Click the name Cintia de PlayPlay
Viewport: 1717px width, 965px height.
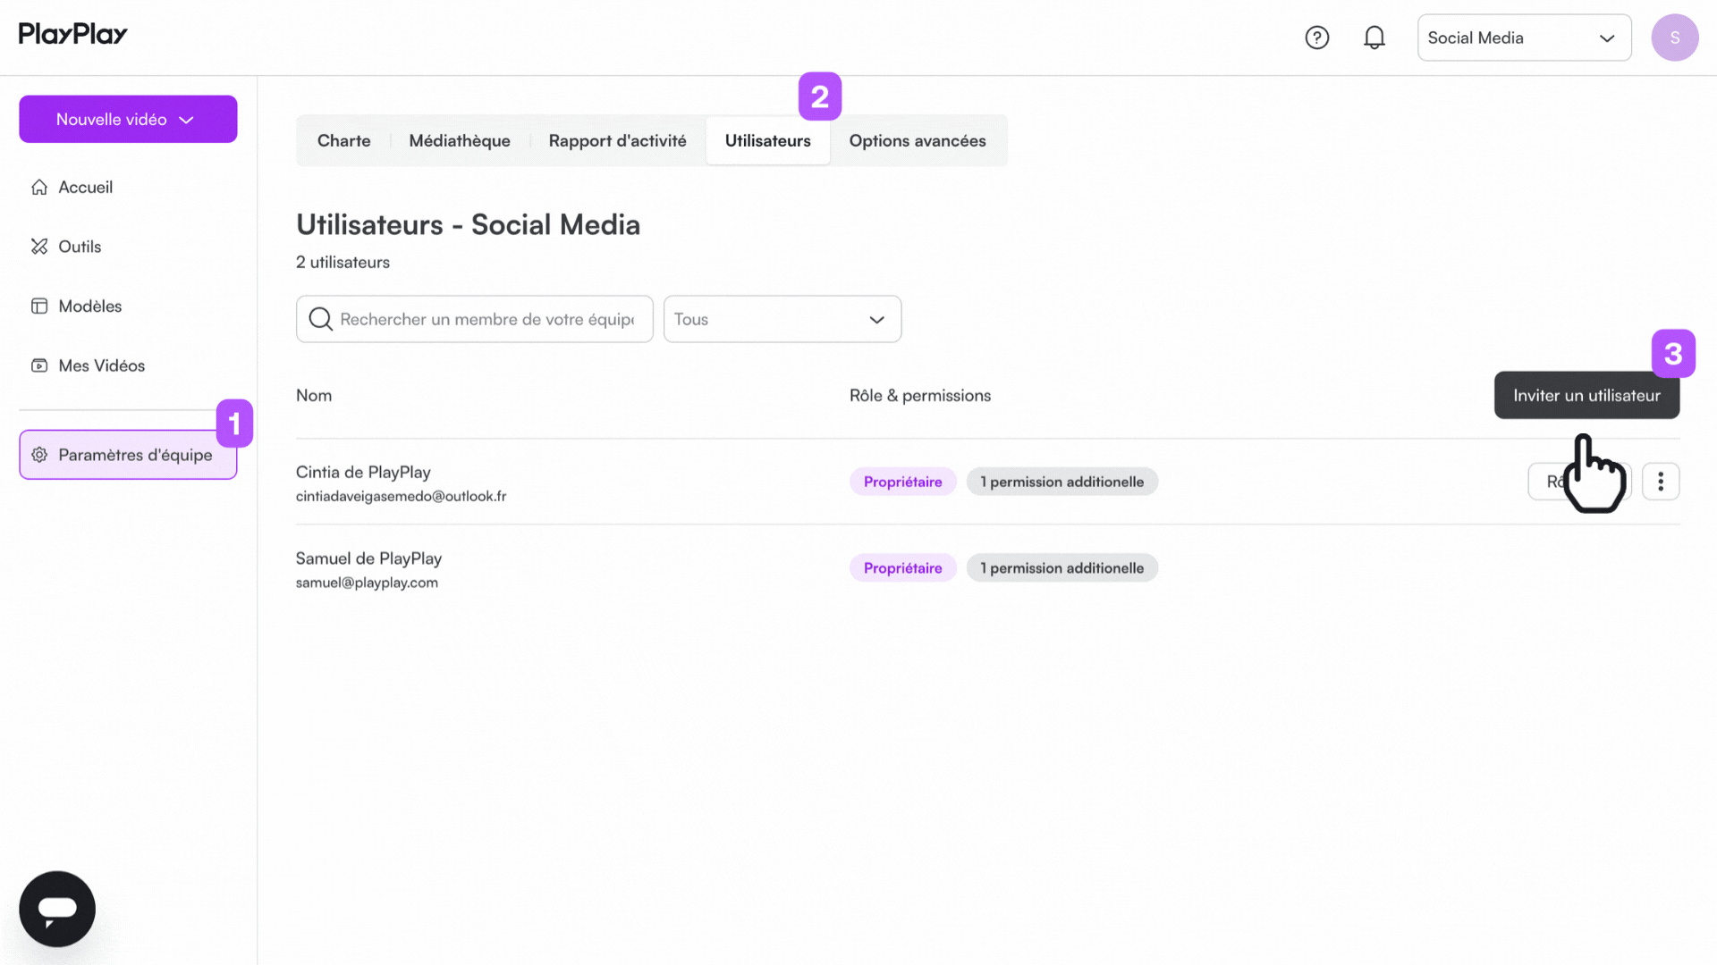click(363, 472)
